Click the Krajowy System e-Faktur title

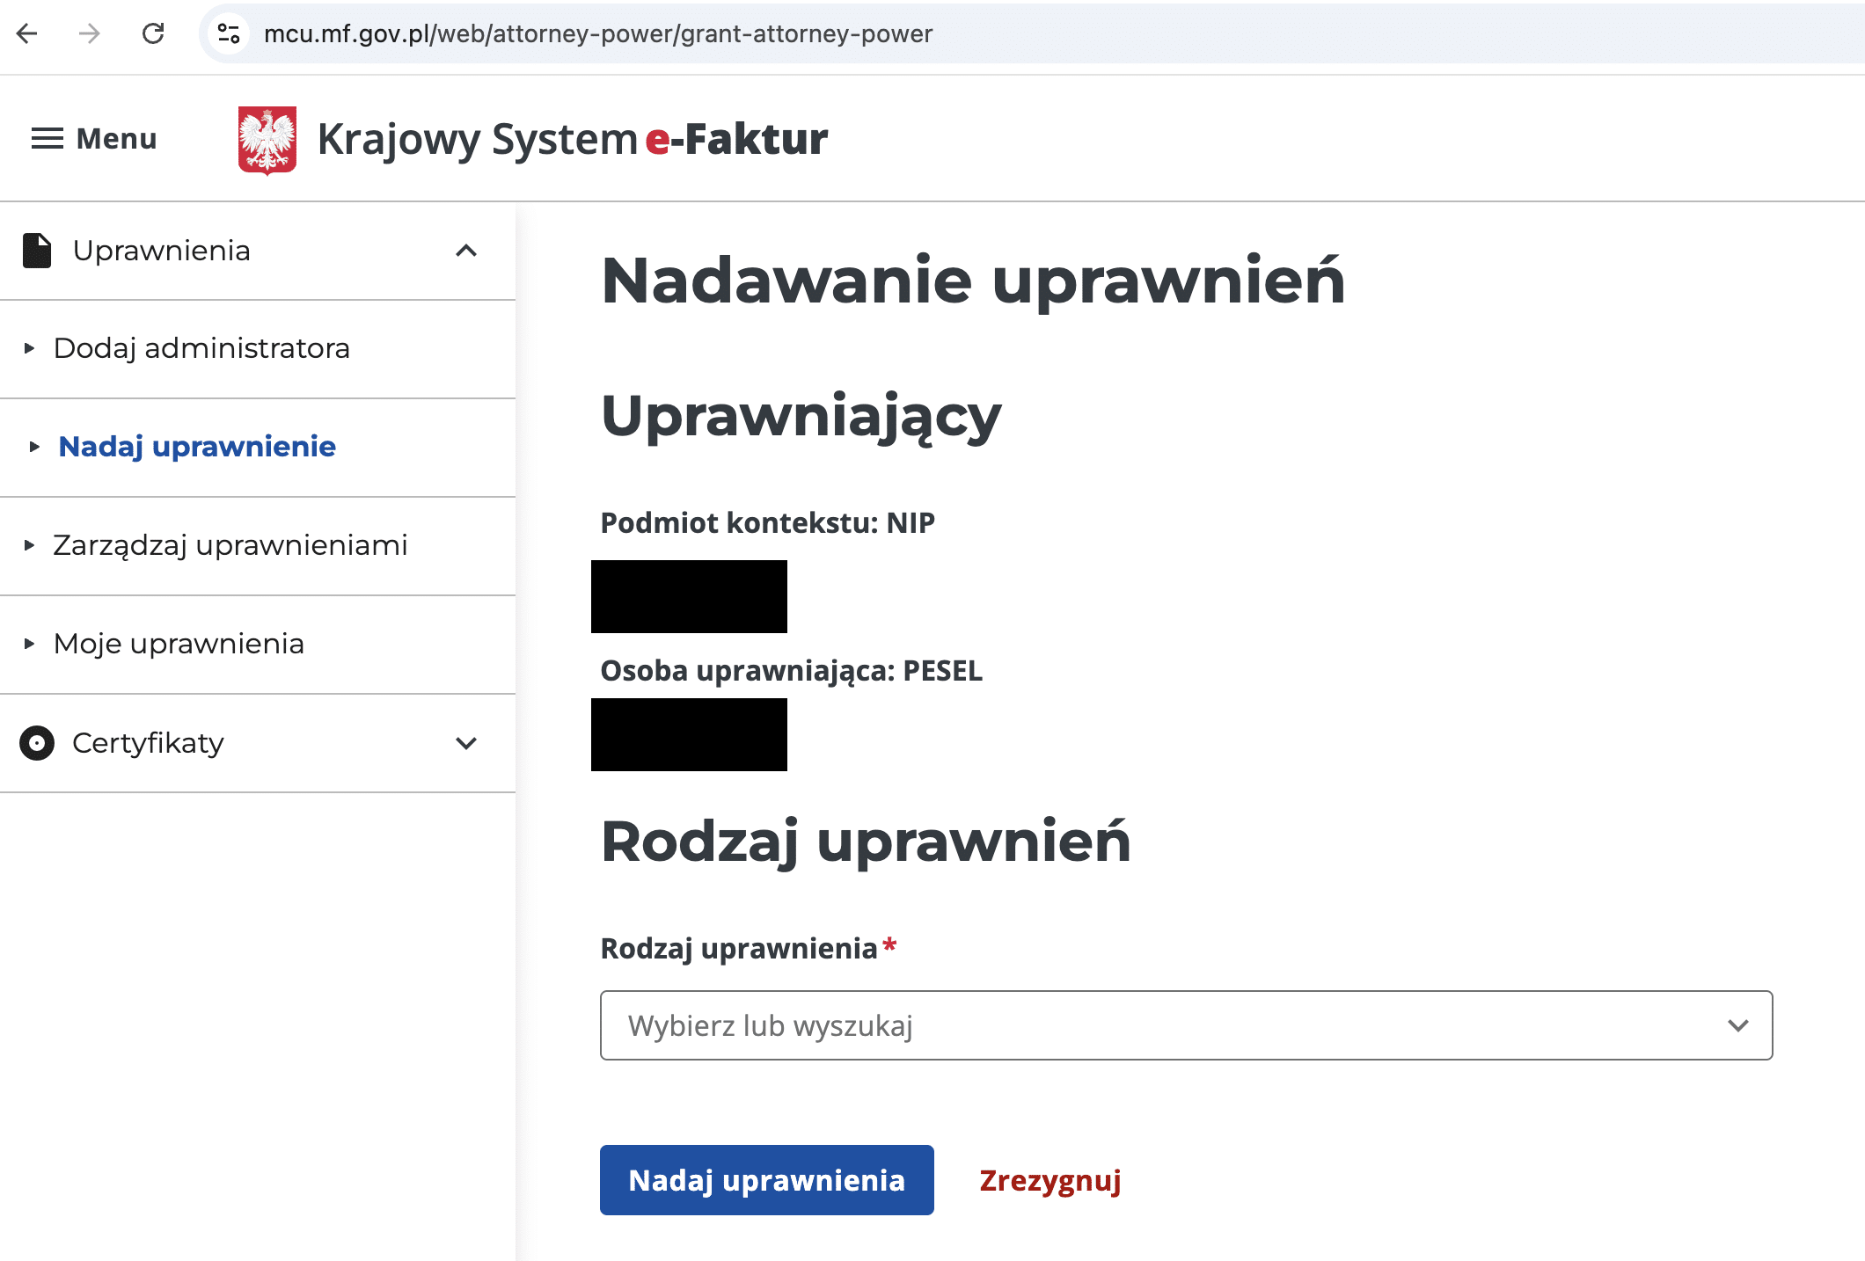click(x=572, y=139)
